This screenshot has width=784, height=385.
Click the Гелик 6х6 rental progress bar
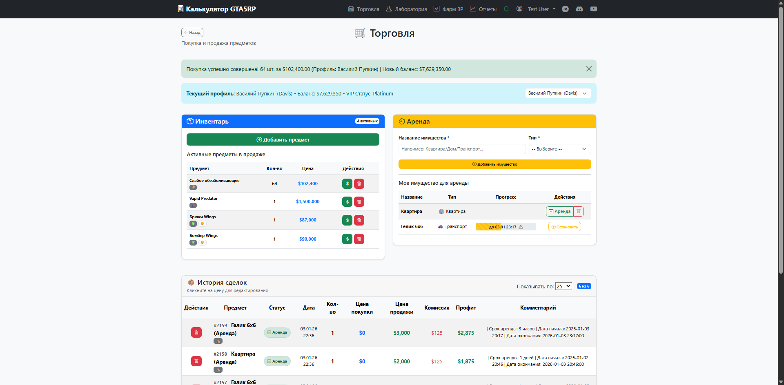pos(506,227)
